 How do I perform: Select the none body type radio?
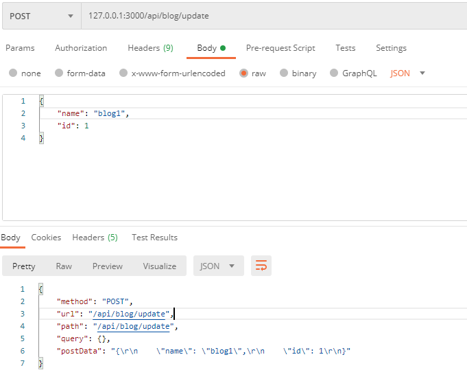(13, 73)
